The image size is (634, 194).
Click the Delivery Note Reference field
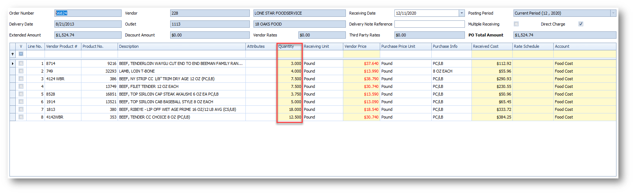point(429,24)
